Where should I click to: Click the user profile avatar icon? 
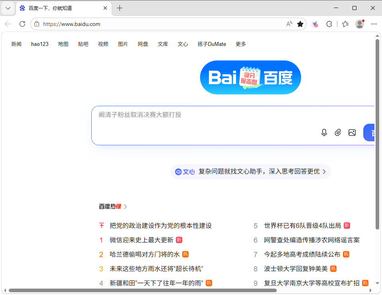[x=360, y=24]
